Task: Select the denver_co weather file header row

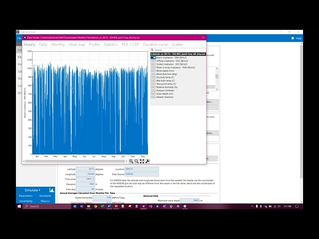Action: tap(178, 54)
